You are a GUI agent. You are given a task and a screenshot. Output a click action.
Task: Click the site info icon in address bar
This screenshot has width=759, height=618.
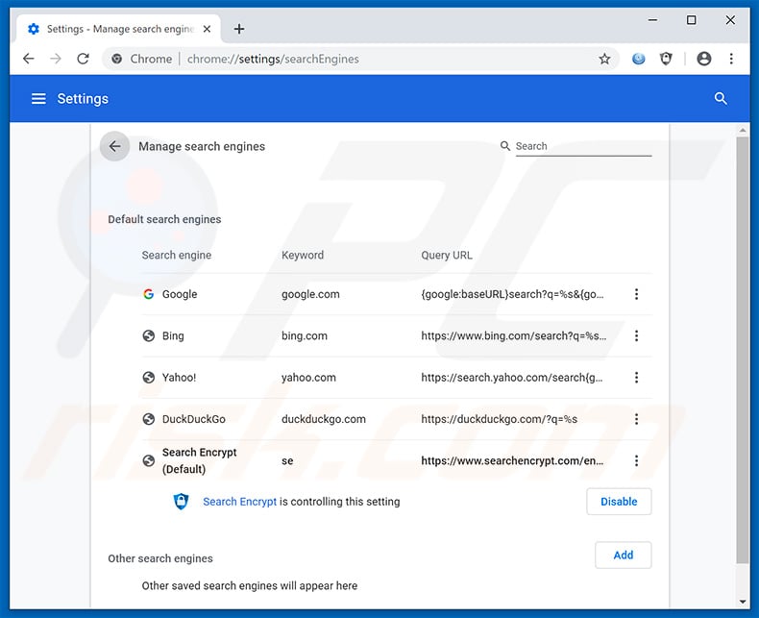click(x=116, y=59)
